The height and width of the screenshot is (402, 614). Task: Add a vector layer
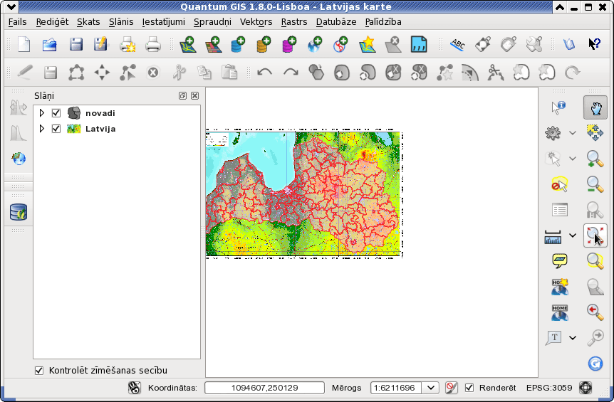coord(188,44)
